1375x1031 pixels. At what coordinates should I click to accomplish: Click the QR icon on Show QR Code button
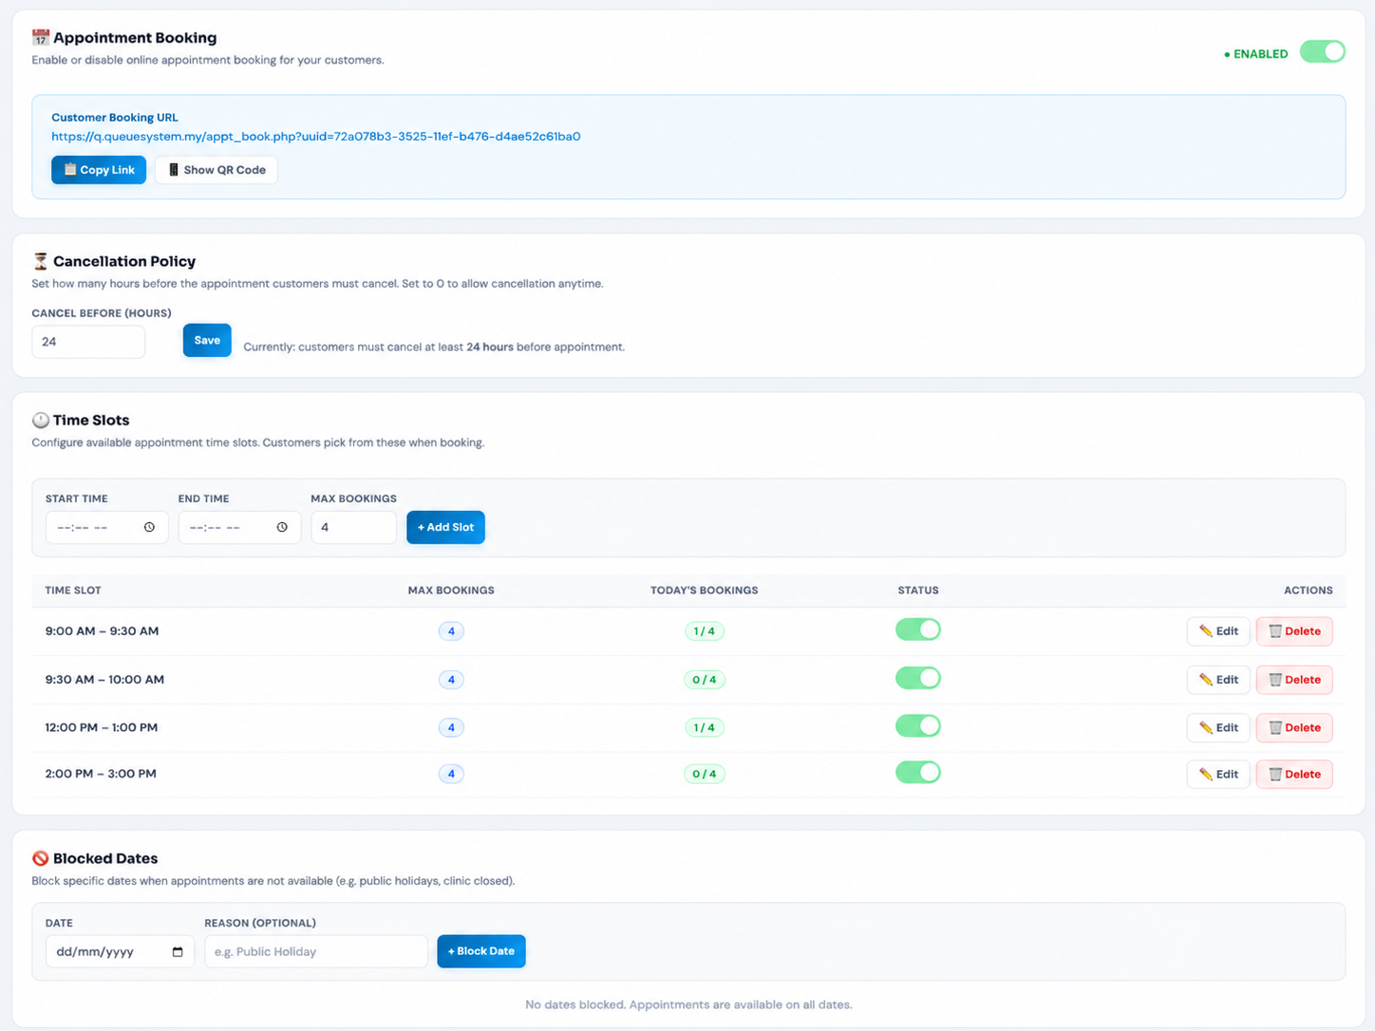[x=174, y=169]
